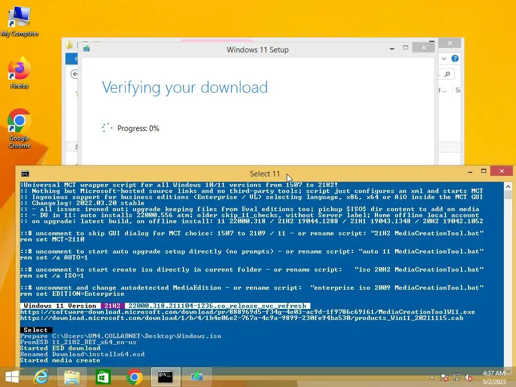This screenshot has width=516, height=387.
Task: Click the 'Renamed Download\installx64.esd' line
Action: (82, 354)
